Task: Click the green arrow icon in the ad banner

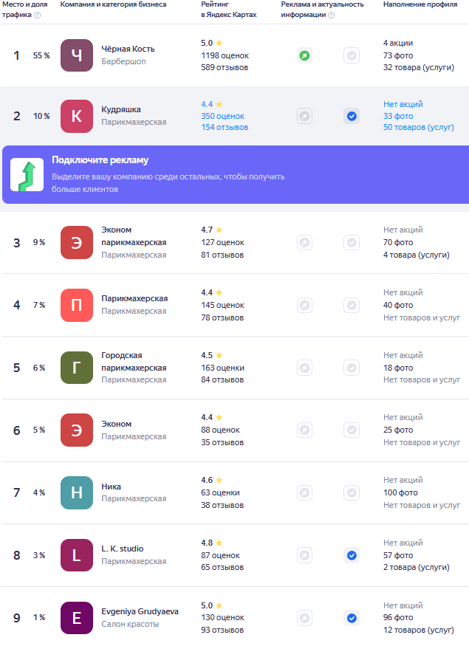Action: 27,175
